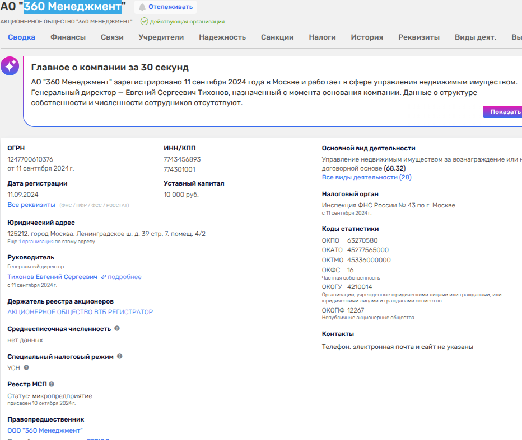Click the 1 организация address link
Viewport: 522px width, 440px height.
[x=36, y=242]
